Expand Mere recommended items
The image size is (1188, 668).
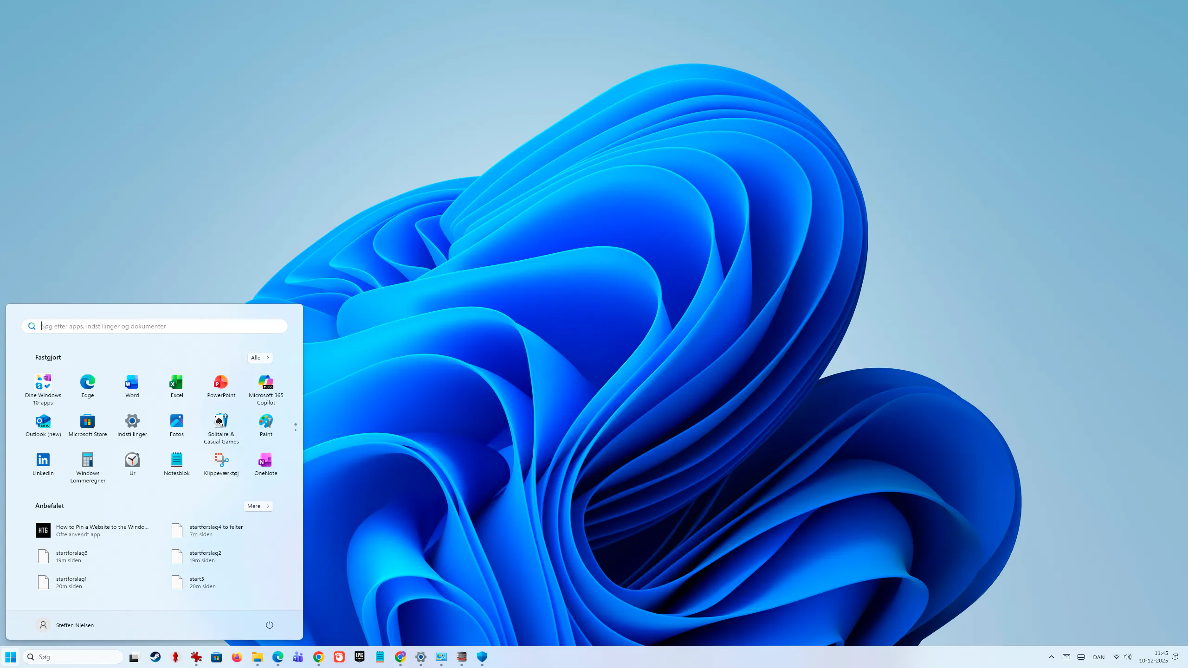[258, 506]
